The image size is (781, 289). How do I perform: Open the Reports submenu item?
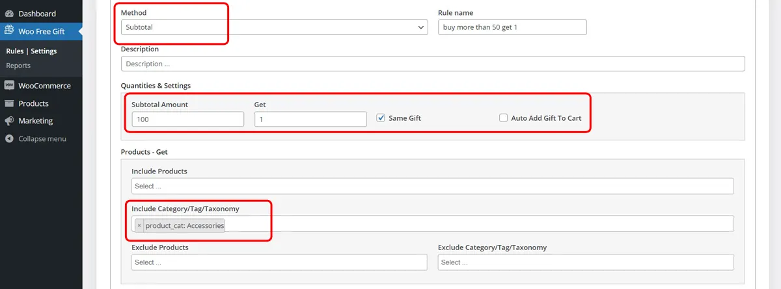point(18,66)
